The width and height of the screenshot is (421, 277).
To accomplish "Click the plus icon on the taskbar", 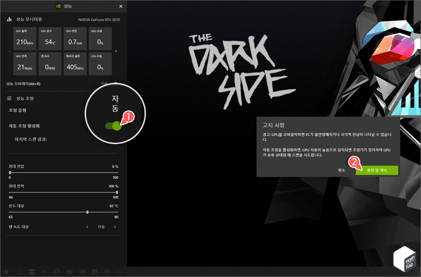I will point(44,272).
